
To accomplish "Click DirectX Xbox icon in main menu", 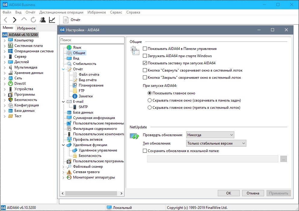I will pos(11,84).
